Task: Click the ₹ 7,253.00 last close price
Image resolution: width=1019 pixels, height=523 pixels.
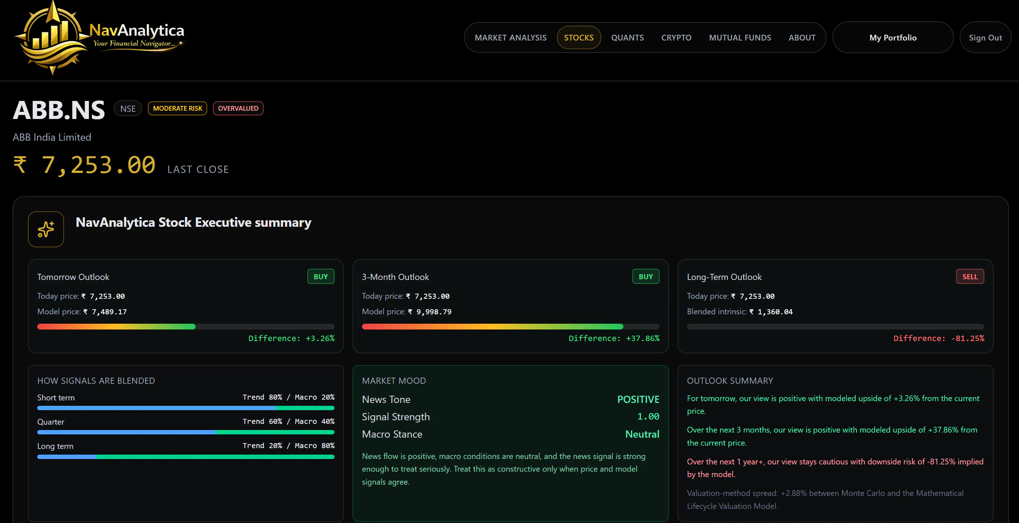Action: click(84, 165)
